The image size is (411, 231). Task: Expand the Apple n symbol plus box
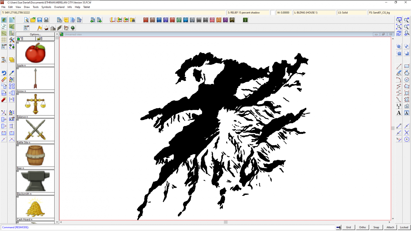pos(18,42)
